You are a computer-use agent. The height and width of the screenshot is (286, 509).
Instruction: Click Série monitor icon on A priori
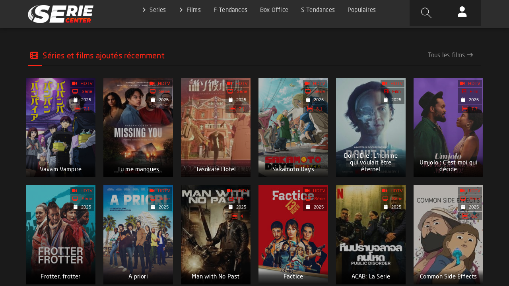pos(153,199)
